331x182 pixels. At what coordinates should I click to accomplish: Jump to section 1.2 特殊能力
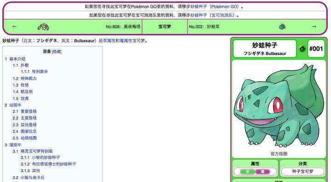tap(29, 78)
